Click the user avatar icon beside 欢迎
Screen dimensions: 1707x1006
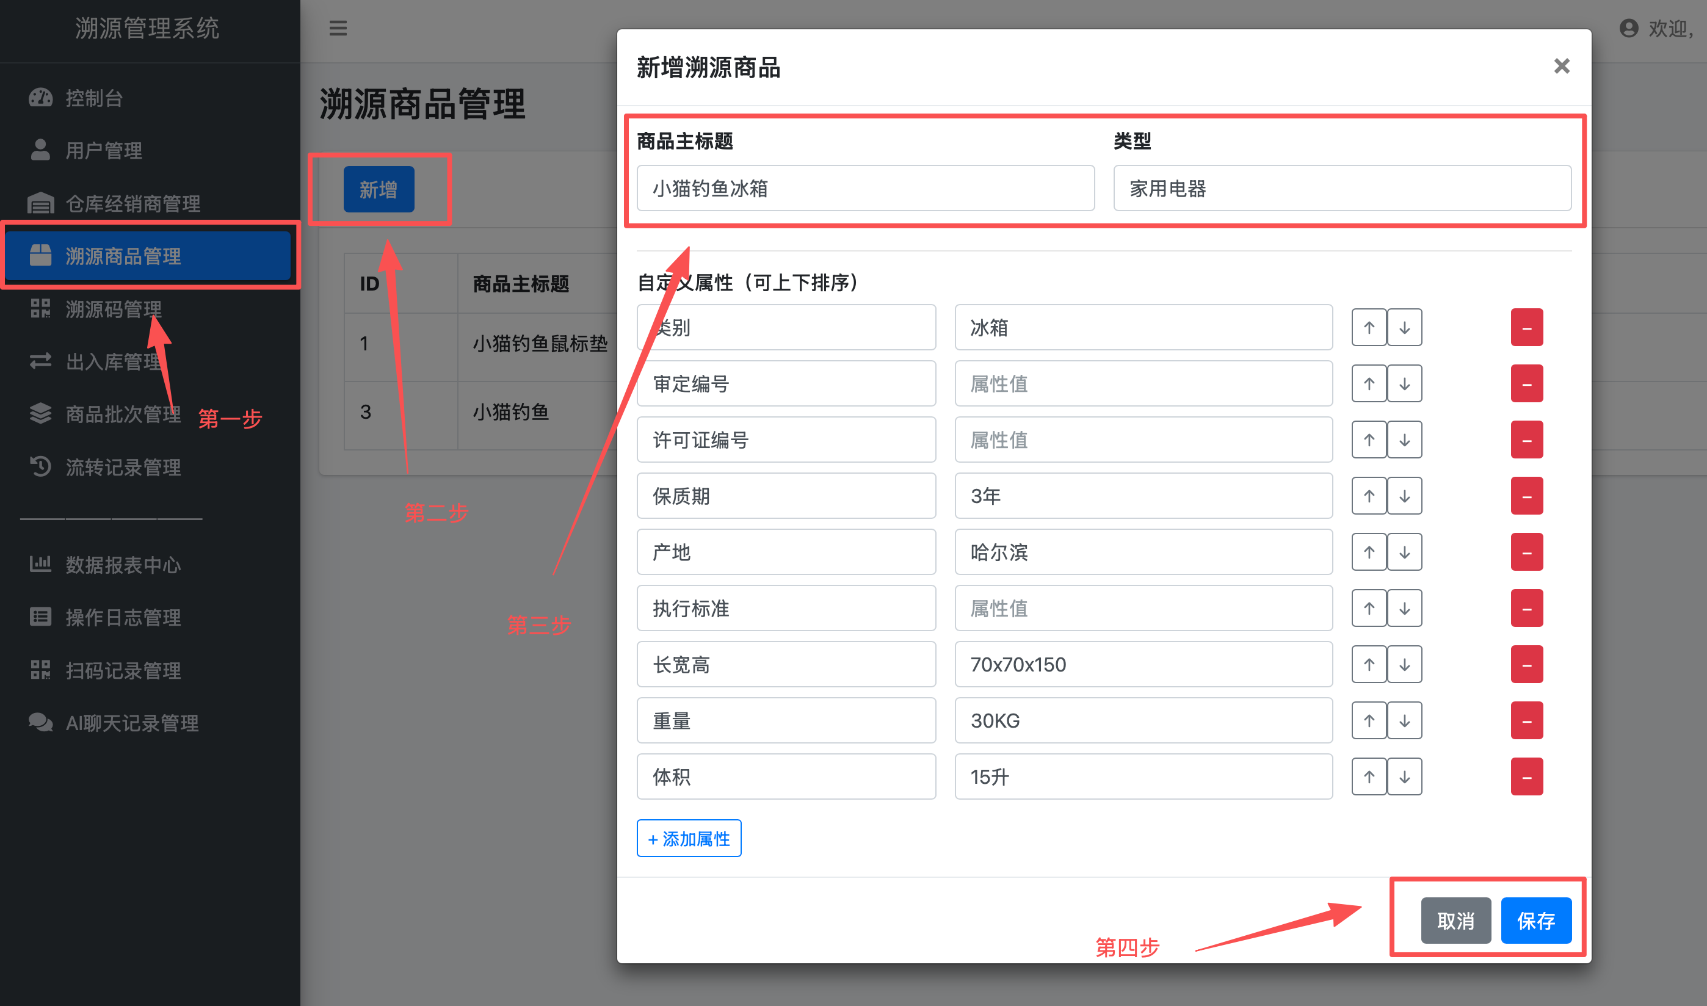tap(1628, 28)
